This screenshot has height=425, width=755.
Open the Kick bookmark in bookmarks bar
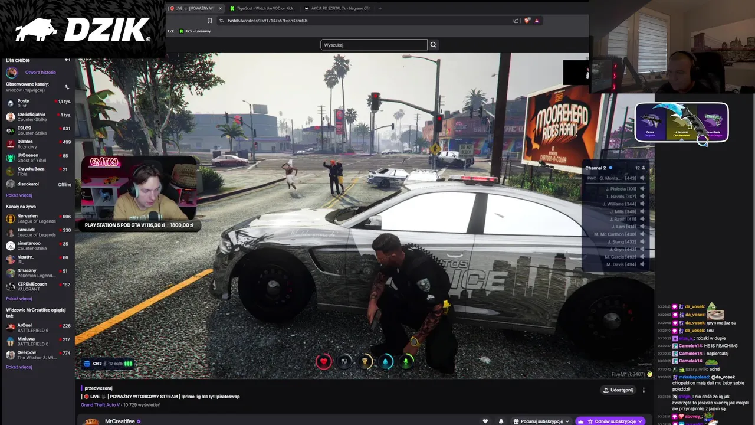tap(170, 31)
